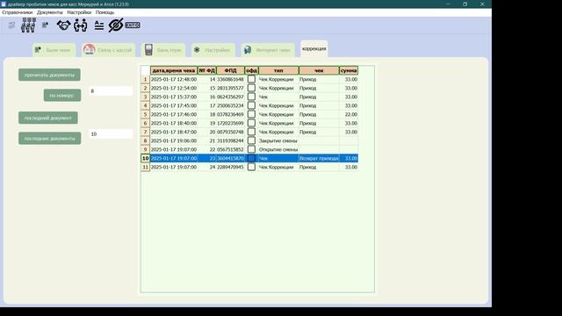Click the FPD cell '2289470945' in row 11
The width and height of the screenshot is (562, 316).
[x=230, y=167]
